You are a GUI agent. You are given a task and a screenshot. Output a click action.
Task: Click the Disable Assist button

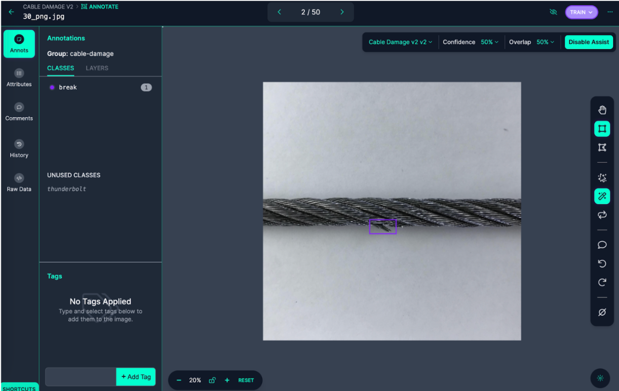(x=588, y=42)
